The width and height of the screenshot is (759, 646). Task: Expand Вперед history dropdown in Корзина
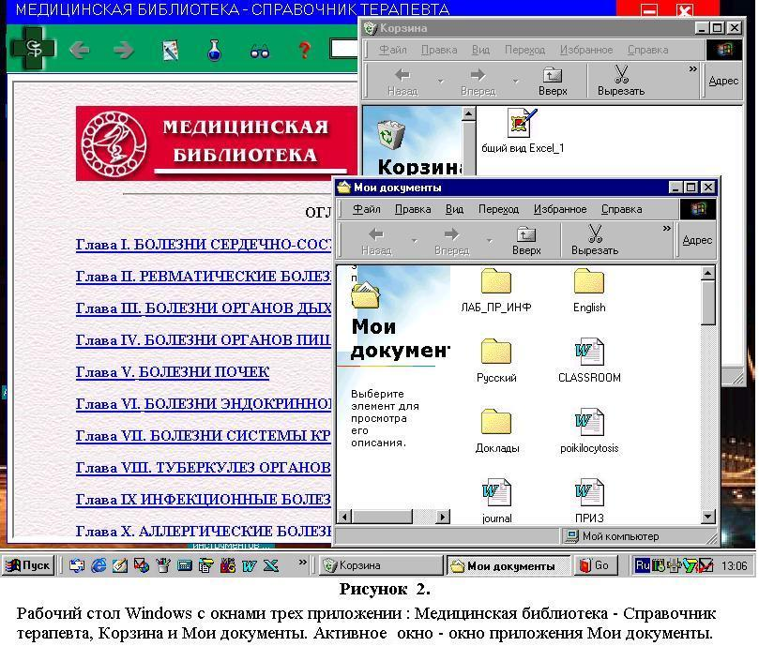(x=516, y=82)
